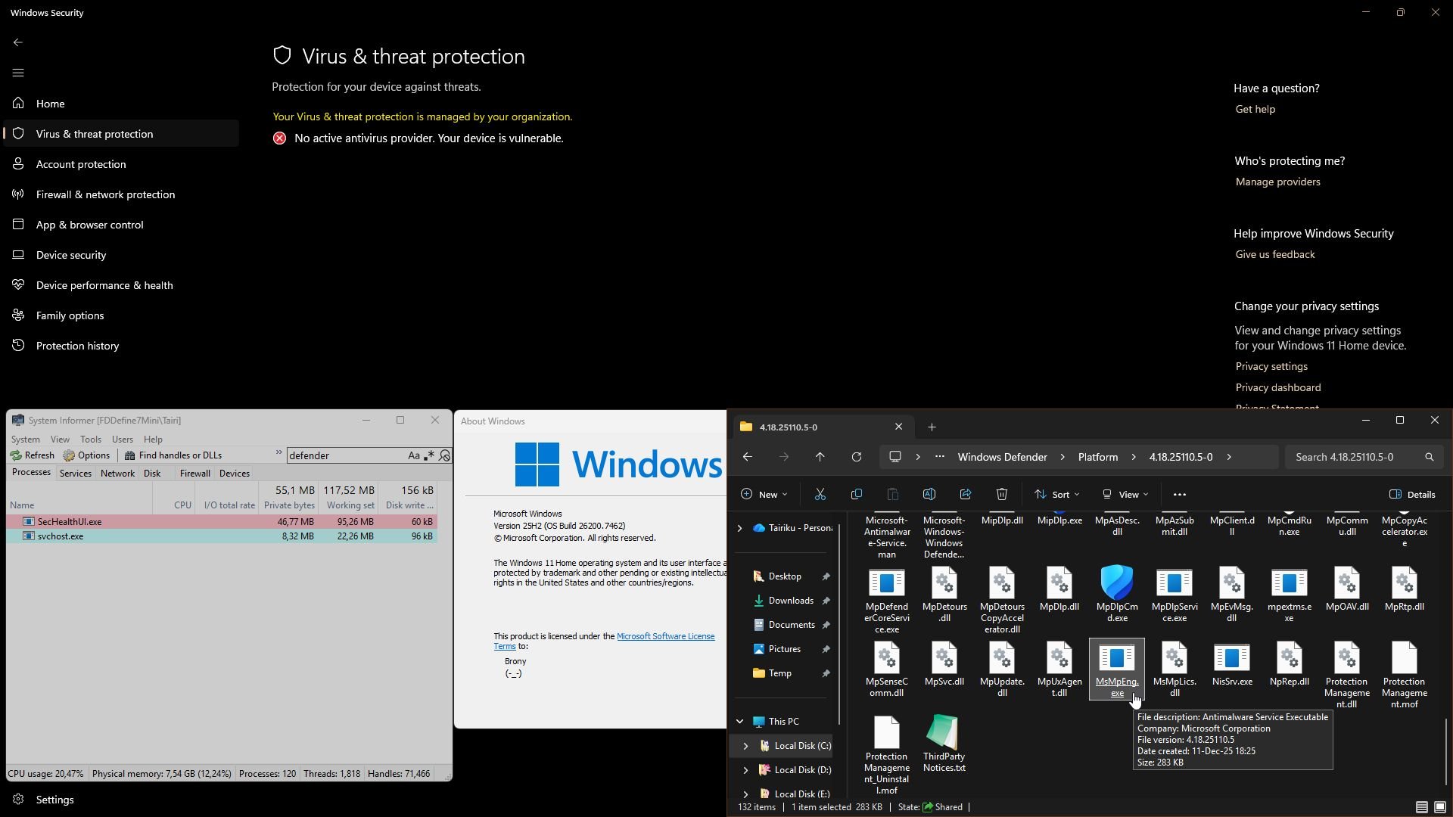Expand Local Disk (C:) in navigation pane

(746, 746)
